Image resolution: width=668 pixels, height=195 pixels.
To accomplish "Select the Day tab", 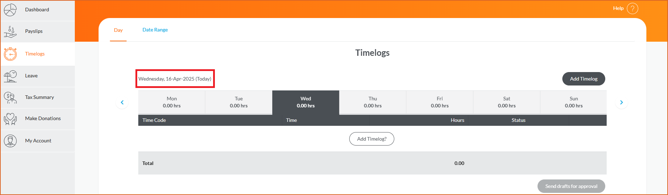I will click(x=118, y=30).
